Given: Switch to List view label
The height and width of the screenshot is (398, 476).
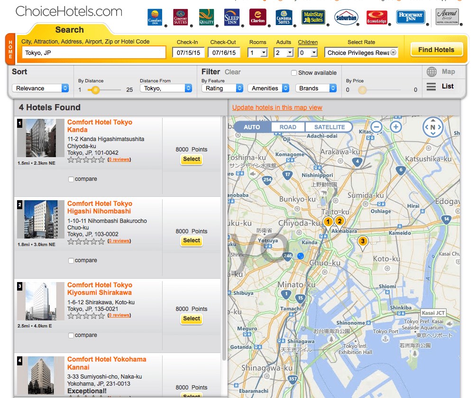Looking at the screenshot, I should (448, 87).
